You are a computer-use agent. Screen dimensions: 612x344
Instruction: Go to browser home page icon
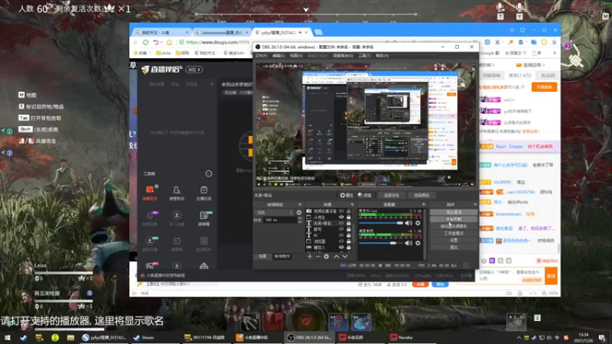coord(169,42)
